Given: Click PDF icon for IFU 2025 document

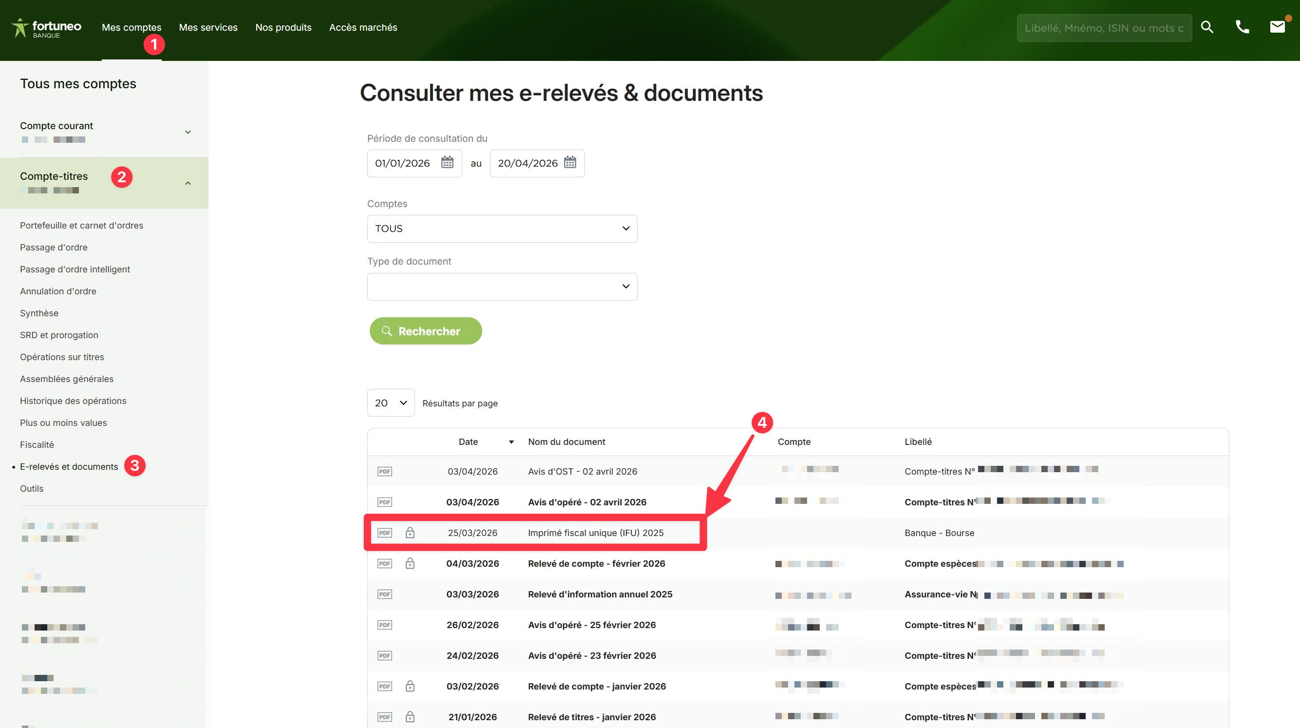Looking at the screenshot, I should pyautogui.click(x=385, y=533).
